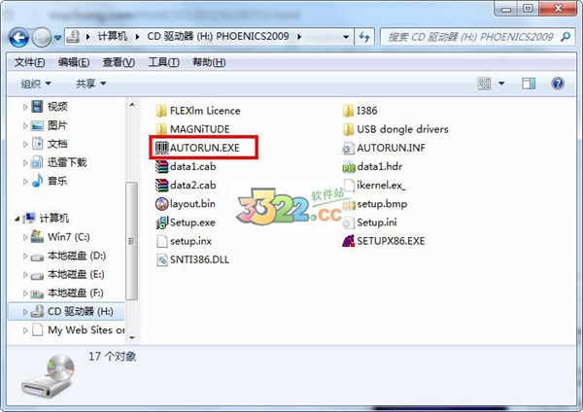This screenshot has height=412, width=583.
Task: Click the Back navigation arrow
Action: pos(19,37)
